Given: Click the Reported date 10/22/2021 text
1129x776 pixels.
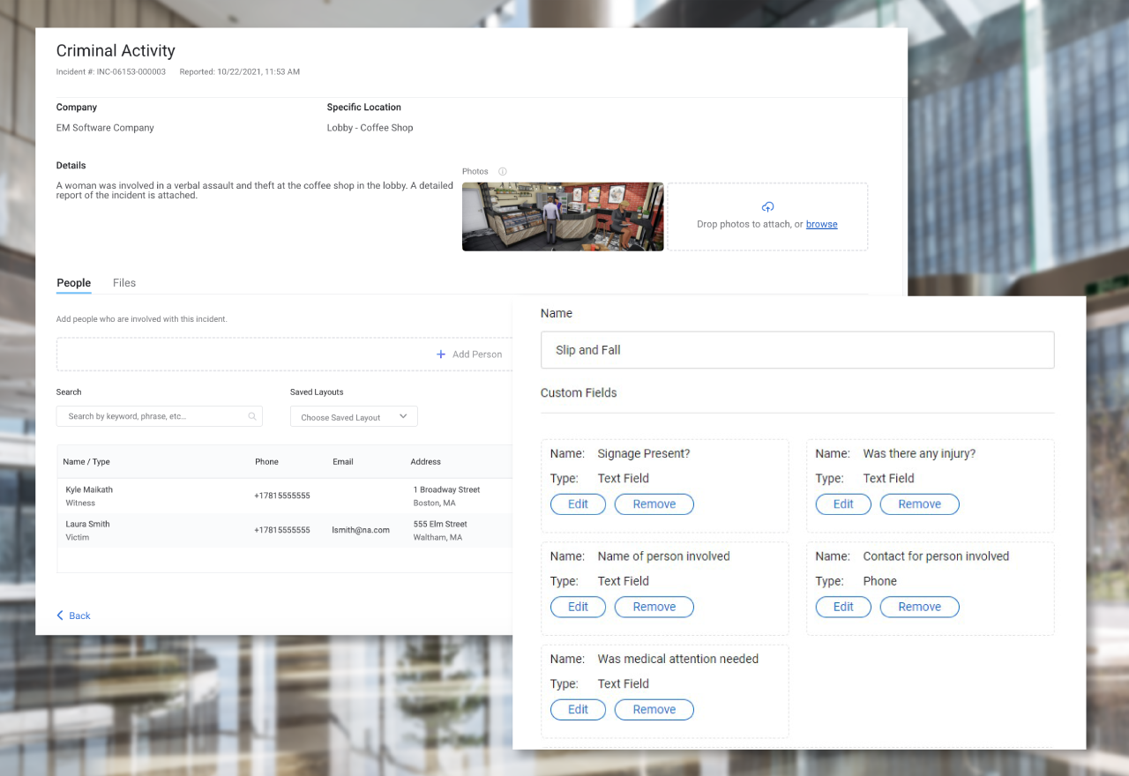Looking at the screenshot, I should click(239, 72).
